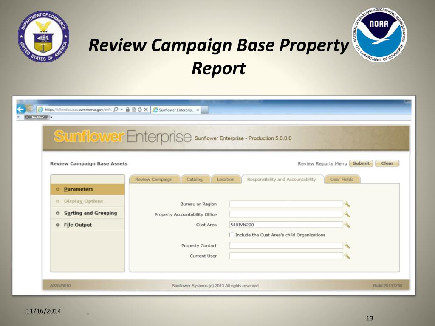The width and height of the screenshot is (435, 326).
Task: Switch to the Location tab
Action: 226,180
